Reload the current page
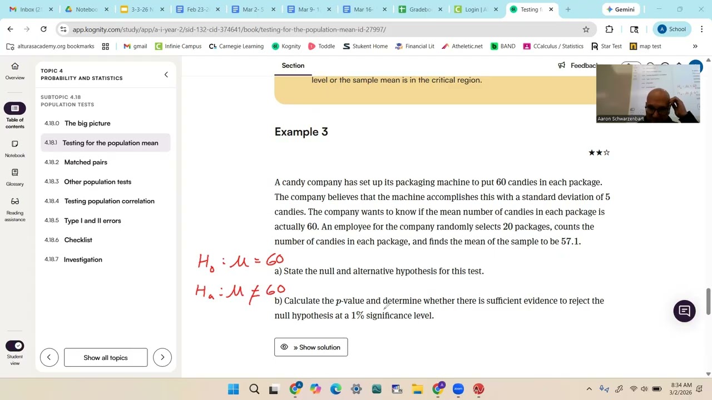The height and width of the screenshot is (400, 712). (x=43, y=29)
